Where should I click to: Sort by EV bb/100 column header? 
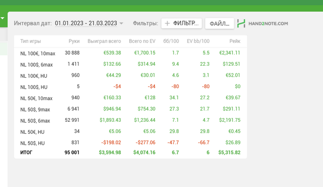point(198,41)
